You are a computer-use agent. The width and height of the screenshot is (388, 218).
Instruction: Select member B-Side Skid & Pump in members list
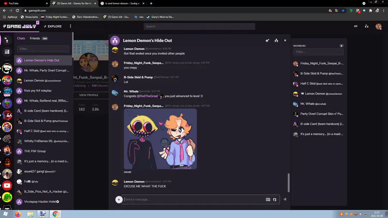[319, 74]
